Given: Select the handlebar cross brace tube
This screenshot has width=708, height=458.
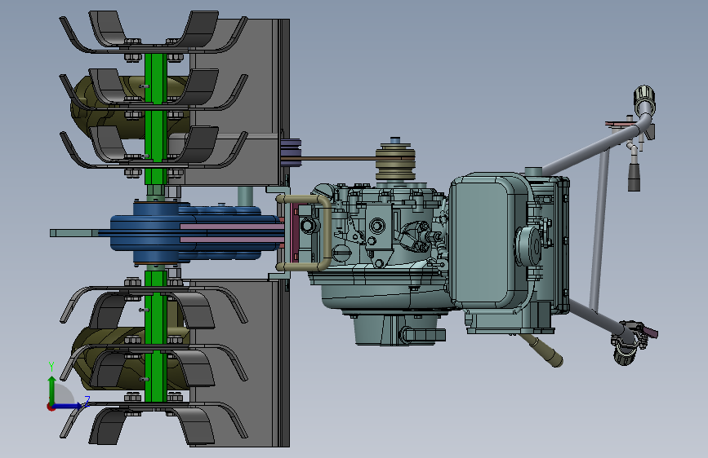Looking at the screenshot, I should click(x=599, y=230).
